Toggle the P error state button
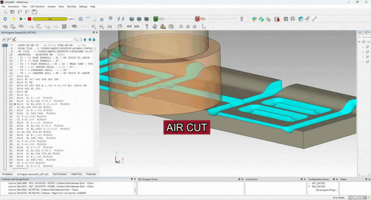This screenshot has width=371, height=200. (360, 197)
